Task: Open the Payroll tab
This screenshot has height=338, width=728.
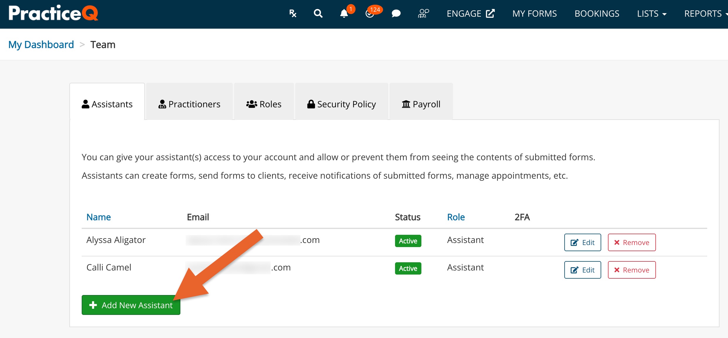Action: coord(421,104)
